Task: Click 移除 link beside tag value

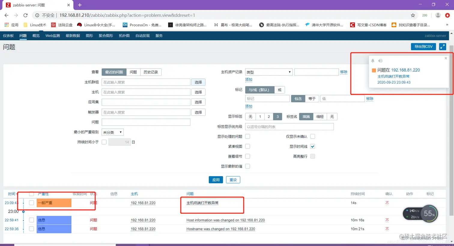Action: (370, 99)
